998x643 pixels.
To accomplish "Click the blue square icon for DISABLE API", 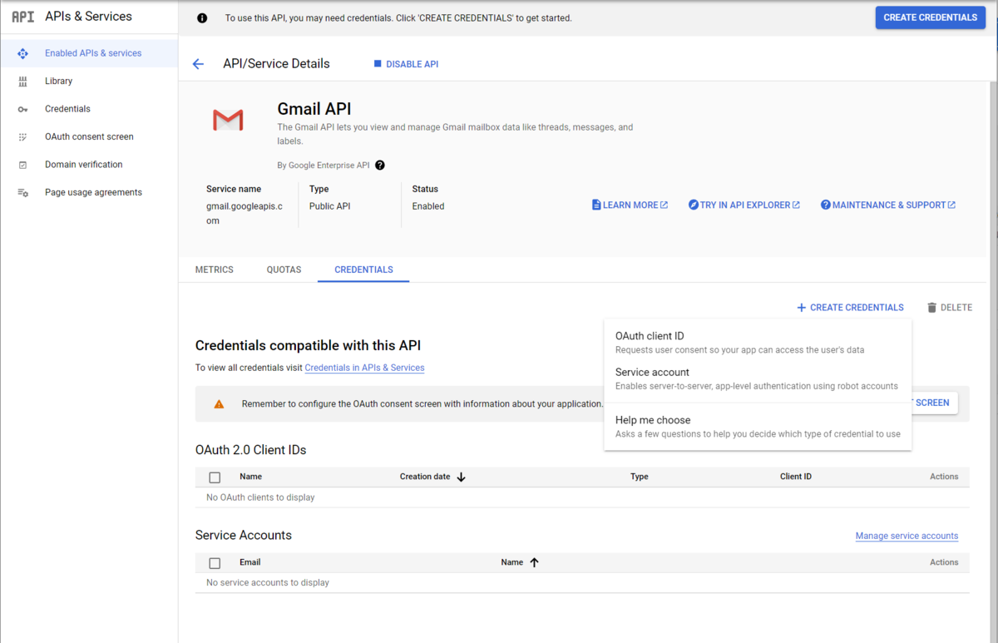I will click(x=378, y=64).
